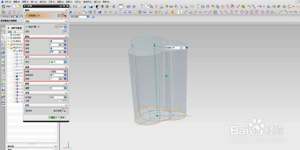Collapse the 限制 limits group
This screenshot has width=300, height=150.
point(66,37)
